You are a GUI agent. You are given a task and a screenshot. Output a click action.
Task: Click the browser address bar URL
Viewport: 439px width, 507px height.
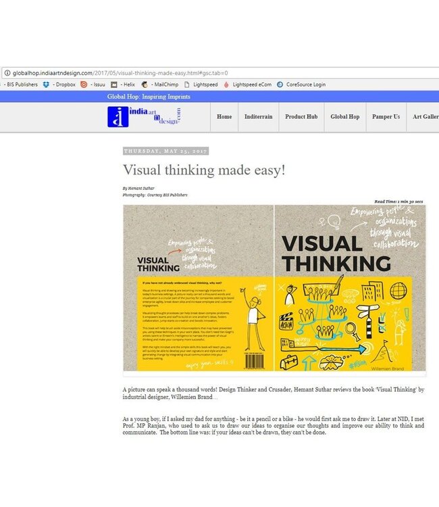pos(120,73)
